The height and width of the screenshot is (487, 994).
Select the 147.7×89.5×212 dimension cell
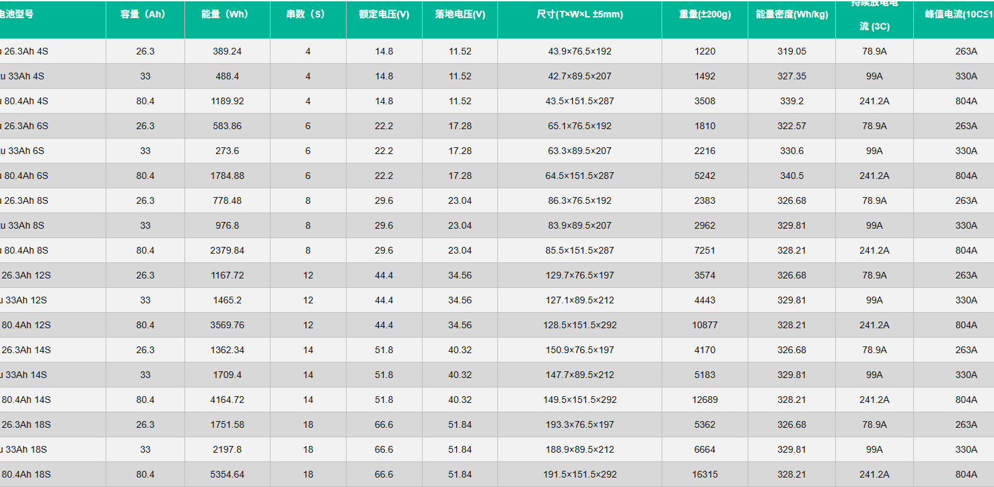coord(579,375)
